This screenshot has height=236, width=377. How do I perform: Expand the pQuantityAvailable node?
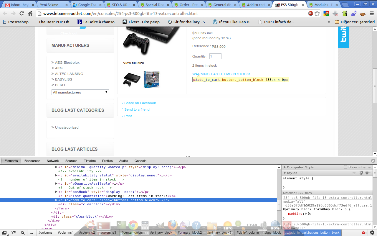(57, 183)
